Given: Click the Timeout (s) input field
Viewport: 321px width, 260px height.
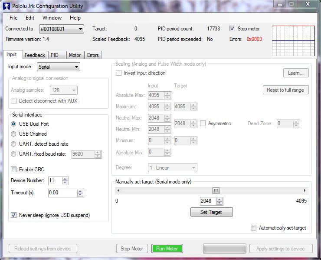Looking at the screenshot, I should click(x=62, y=193).
